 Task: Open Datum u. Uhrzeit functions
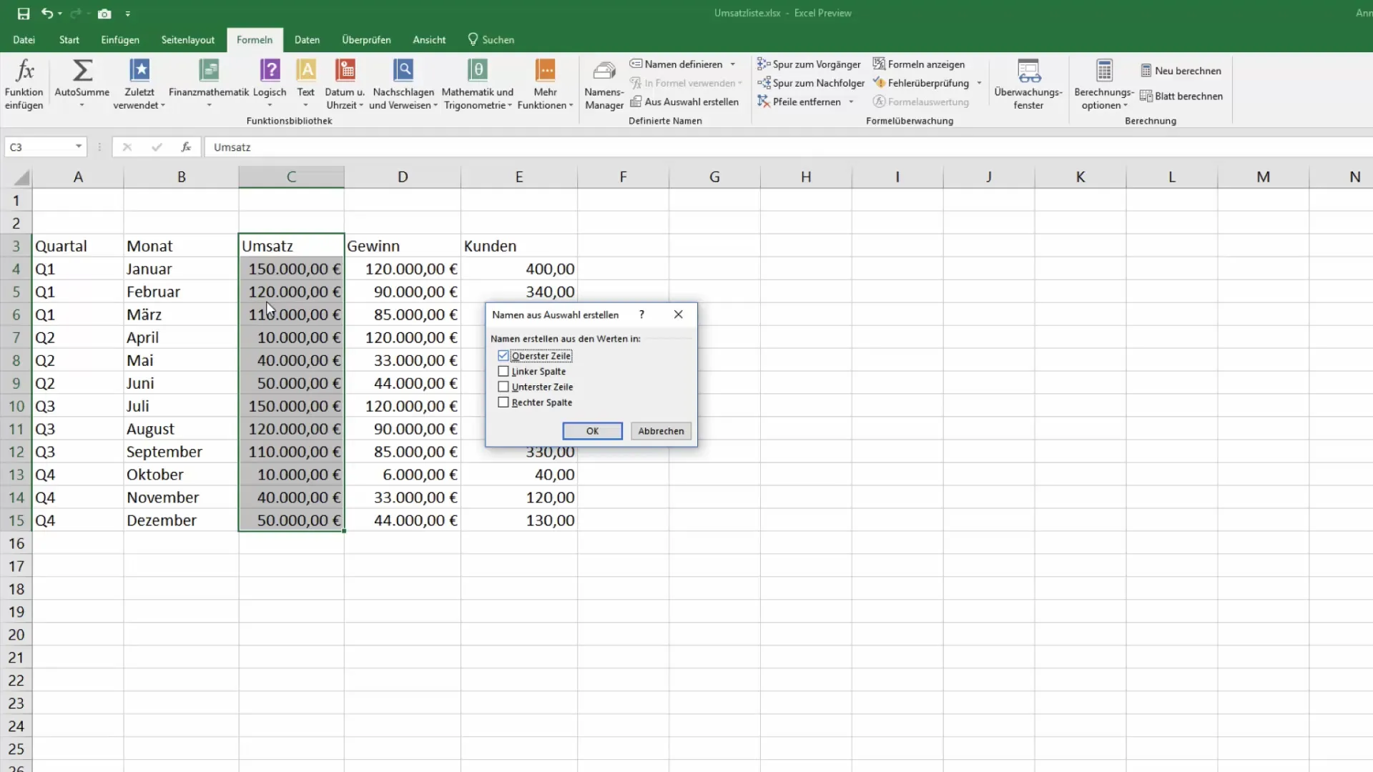(x=345, y=84)
